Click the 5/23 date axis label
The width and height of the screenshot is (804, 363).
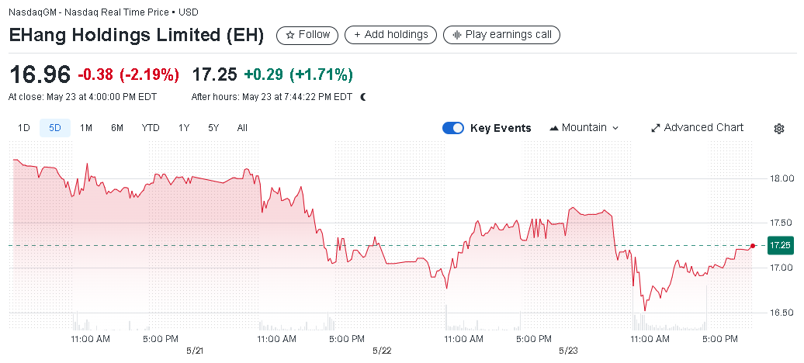click(x=567, y=351)
